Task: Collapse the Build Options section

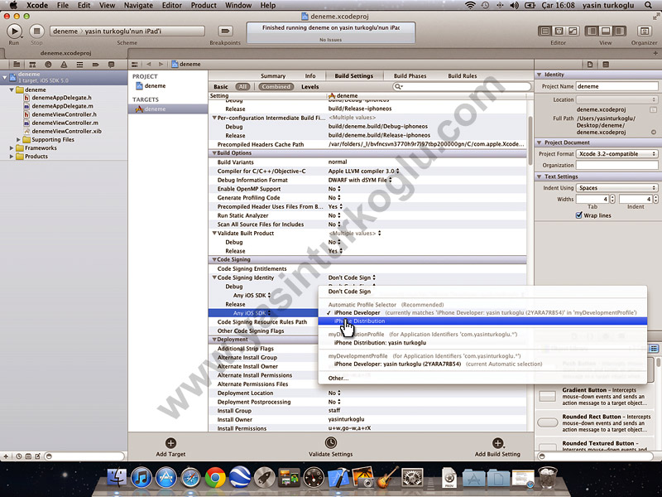Action: pos(214,153)
